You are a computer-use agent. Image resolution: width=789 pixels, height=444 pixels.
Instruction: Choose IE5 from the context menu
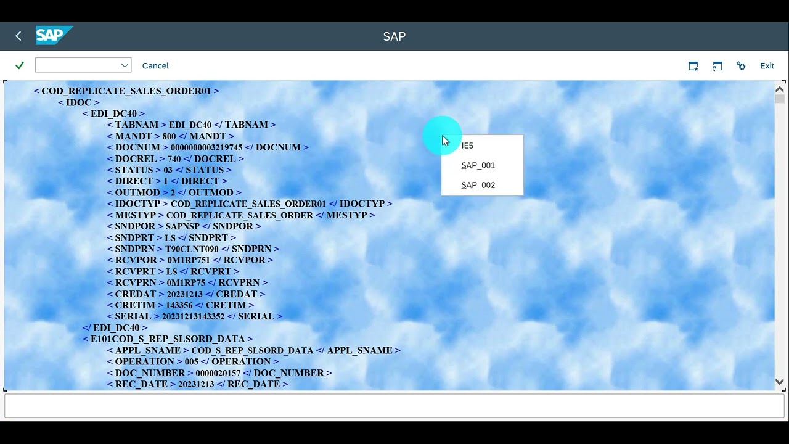coord(467,146)
